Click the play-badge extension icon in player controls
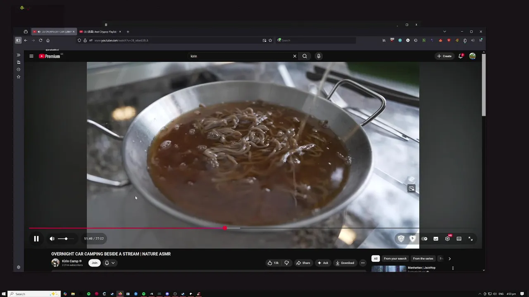The height and width of the screenshot is (297, 529). [412, 238]
